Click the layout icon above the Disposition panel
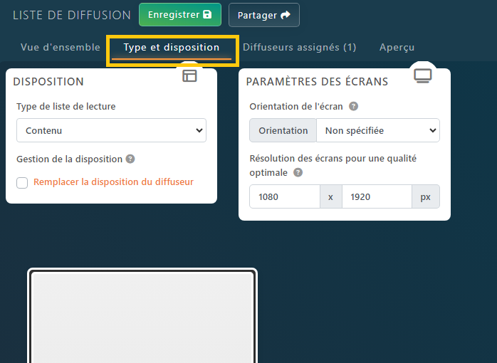The height and width of the screenshot is (363, 497). point(189,76)
